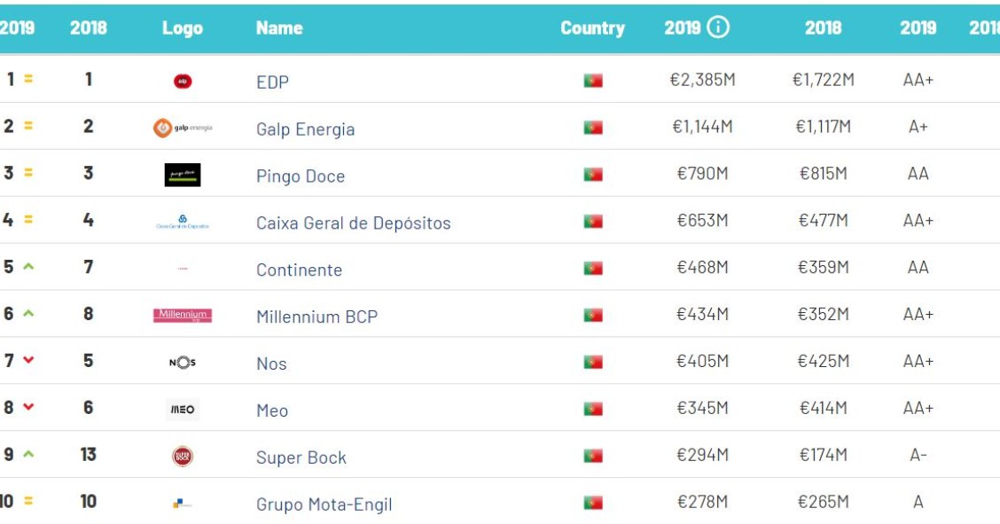Click the Pingo Doce logo
Viewport: 1000px width, 524px height.
[183, 175]
